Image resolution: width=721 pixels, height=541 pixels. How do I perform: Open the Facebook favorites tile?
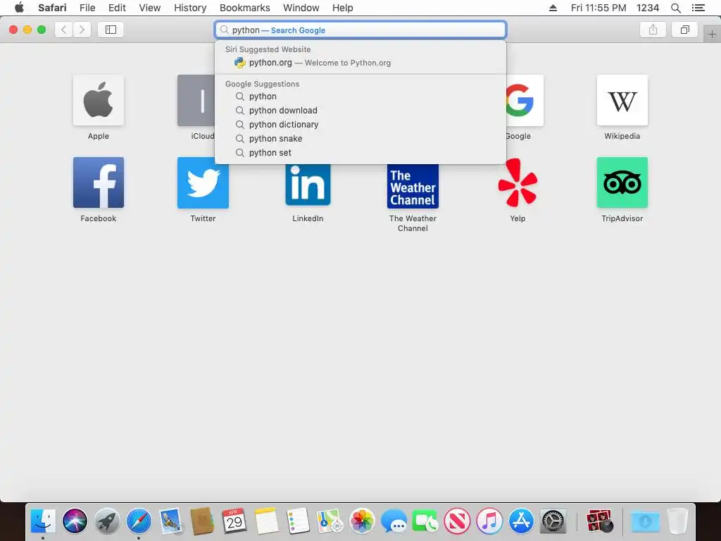click(x=99, y=182)
